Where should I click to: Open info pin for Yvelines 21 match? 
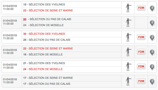(x=152, y=67)
